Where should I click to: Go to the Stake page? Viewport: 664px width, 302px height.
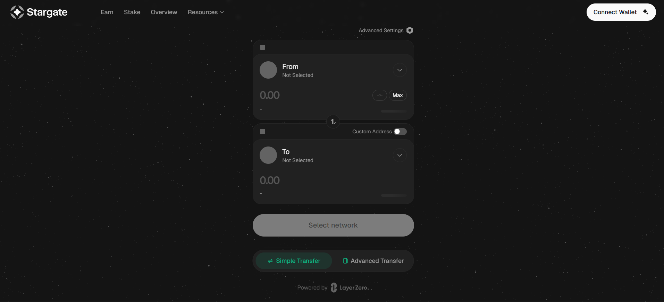(132, 12)
